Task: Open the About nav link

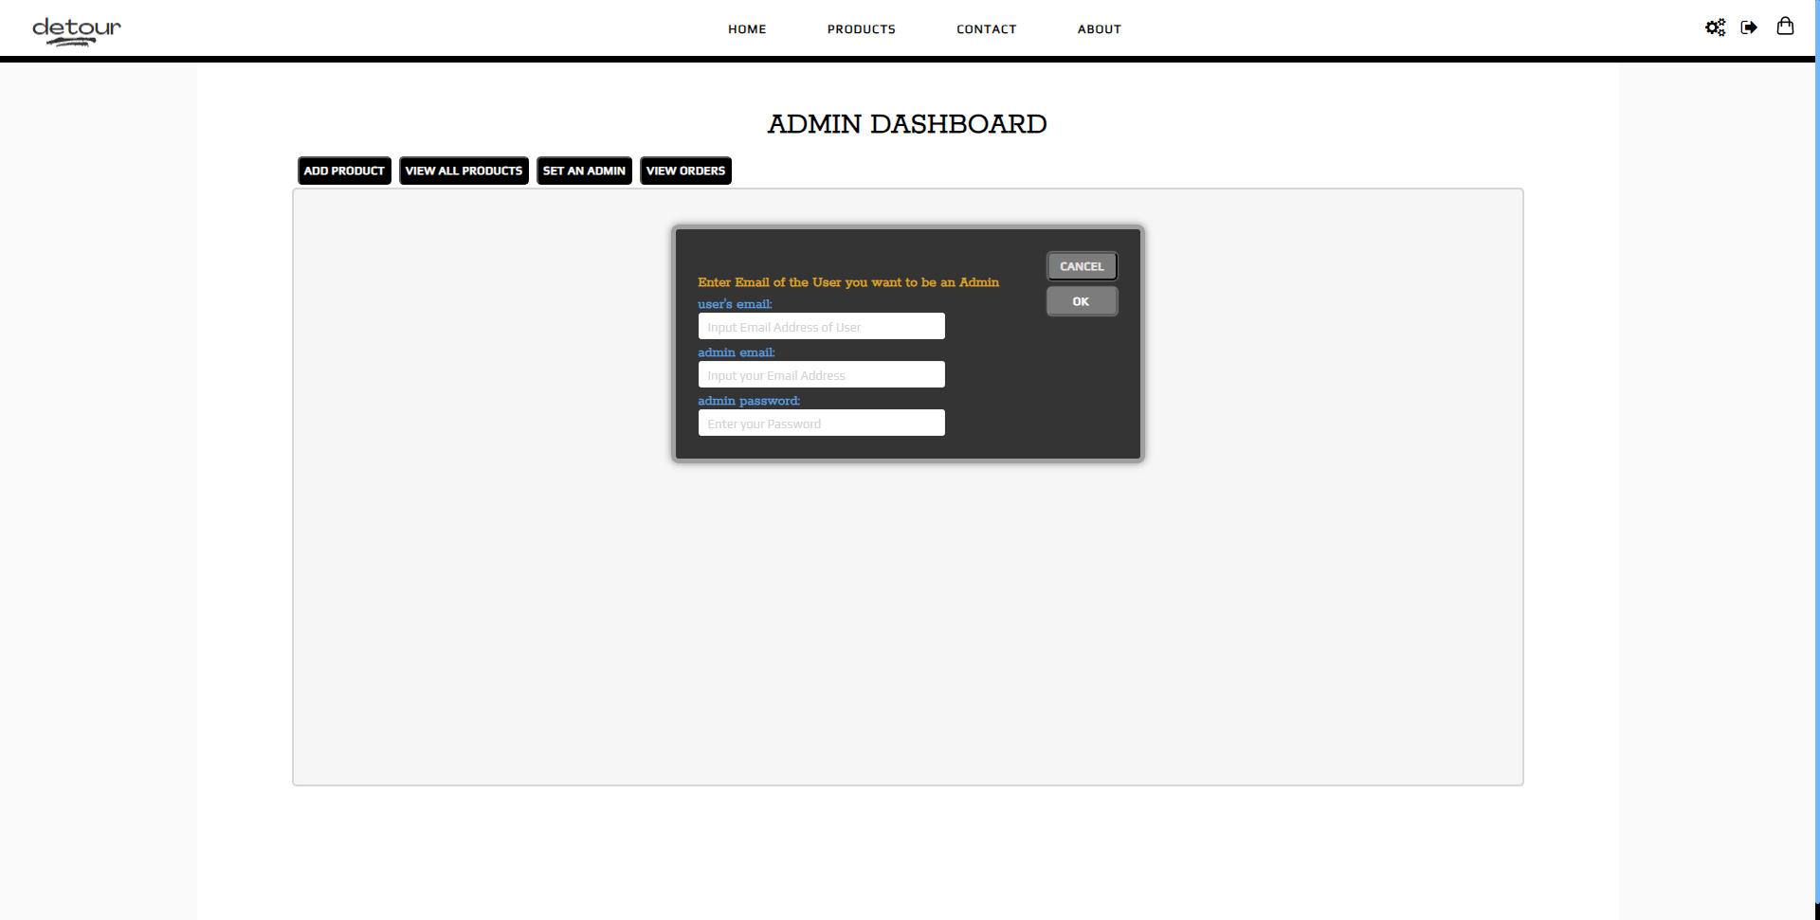Action: [1099, 29]
